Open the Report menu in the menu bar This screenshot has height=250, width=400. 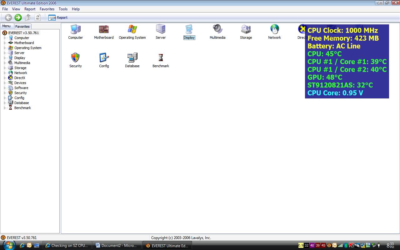click(x=30, y=9)
